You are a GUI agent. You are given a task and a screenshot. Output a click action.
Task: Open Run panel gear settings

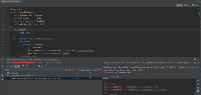(195, 59)
